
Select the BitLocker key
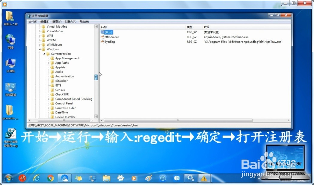[61, 81]
